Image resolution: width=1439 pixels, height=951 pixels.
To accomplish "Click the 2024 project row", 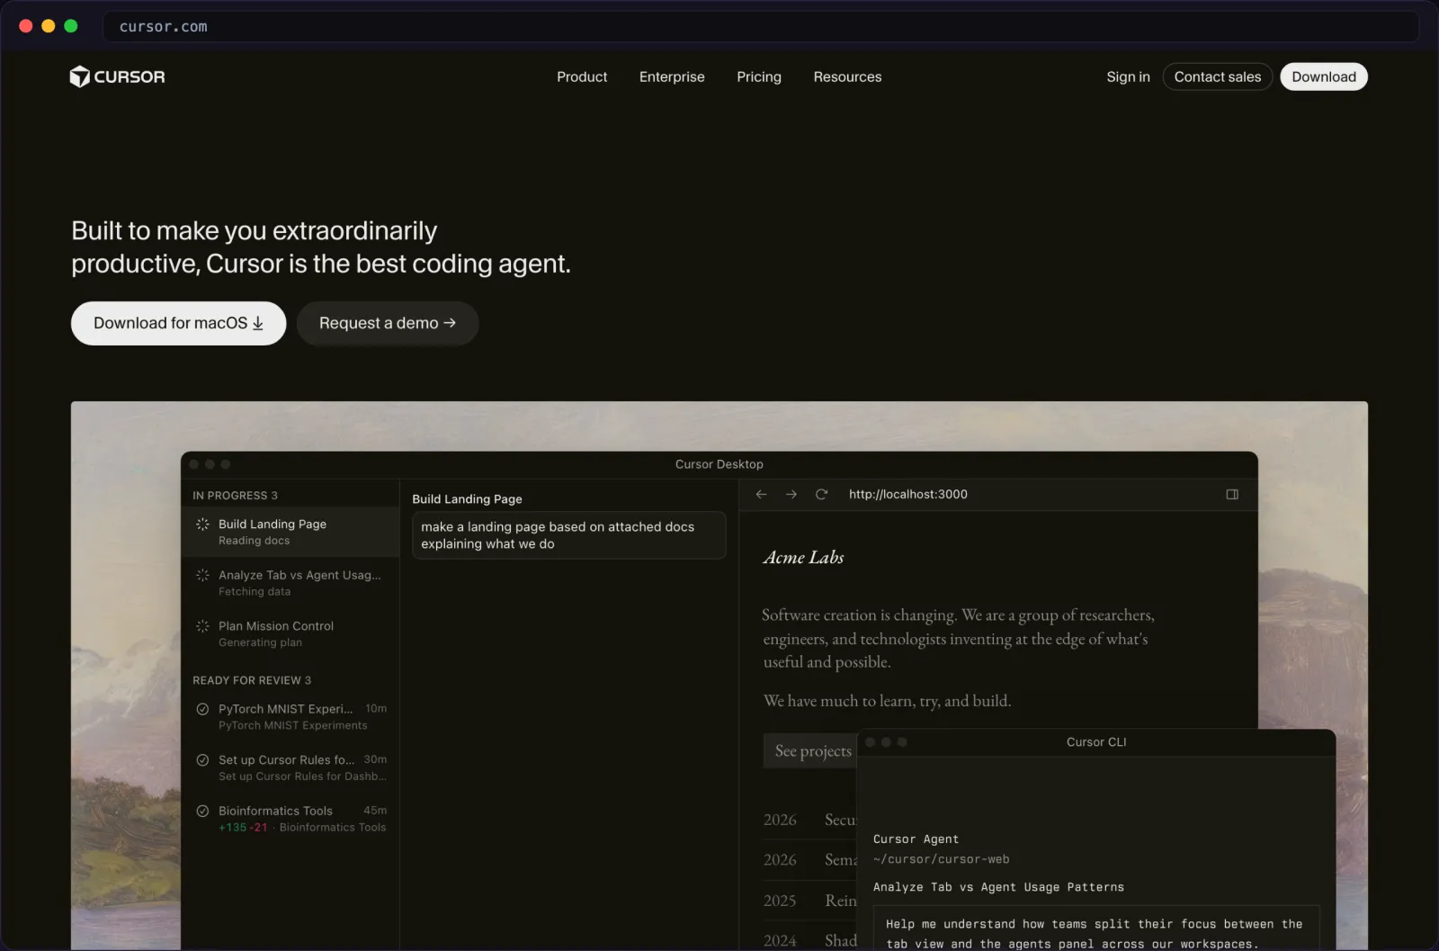I will (809, 940).
